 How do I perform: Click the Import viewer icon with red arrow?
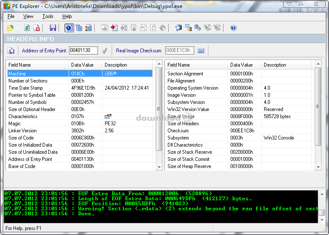(x=114, y=28)
